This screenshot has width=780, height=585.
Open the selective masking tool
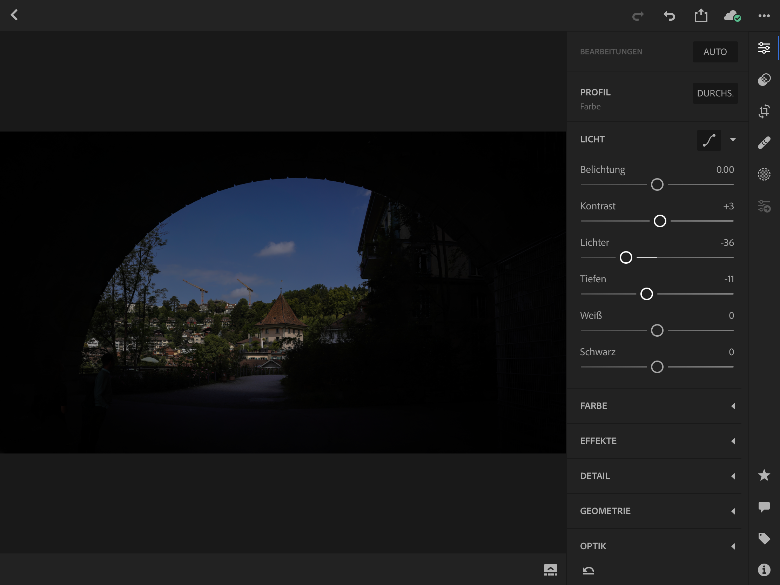tap(764, 174)
